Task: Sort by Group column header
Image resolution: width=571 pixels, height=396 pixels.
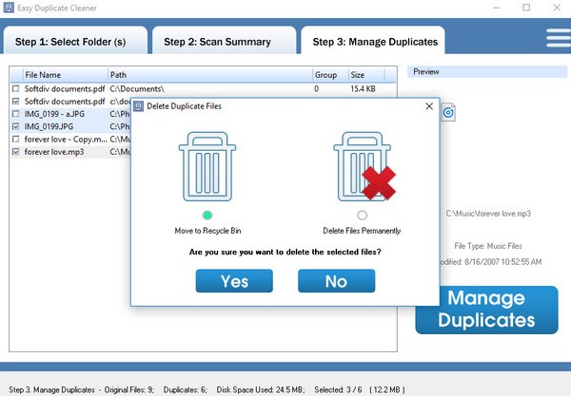Action: pyautogui.click(x=330, y=75)
